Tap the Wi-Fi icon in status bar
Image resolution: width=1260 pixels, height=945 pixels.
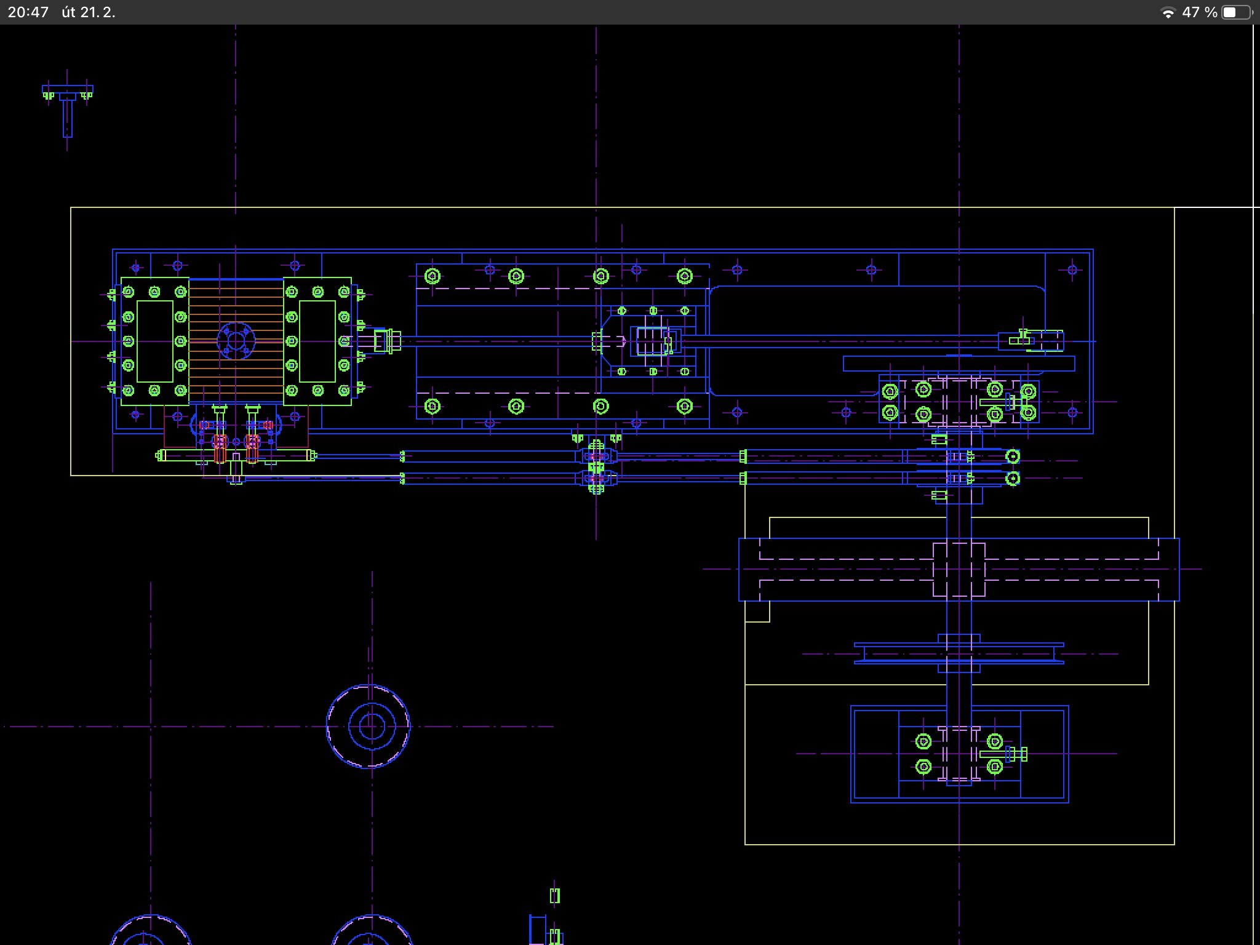(1167, 13)
